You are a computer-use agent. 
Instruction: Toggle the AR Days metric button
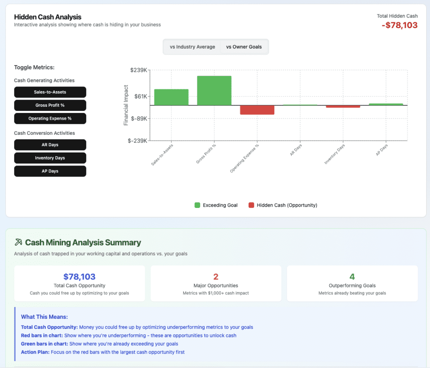[50, 145]
